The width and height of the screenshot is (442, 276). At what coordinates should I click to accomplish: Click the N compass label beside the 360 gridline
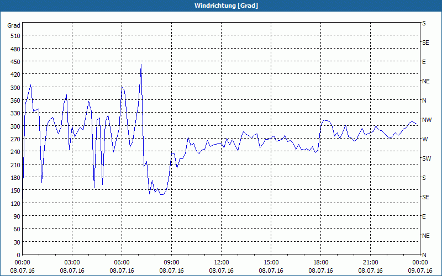(424, 100)
